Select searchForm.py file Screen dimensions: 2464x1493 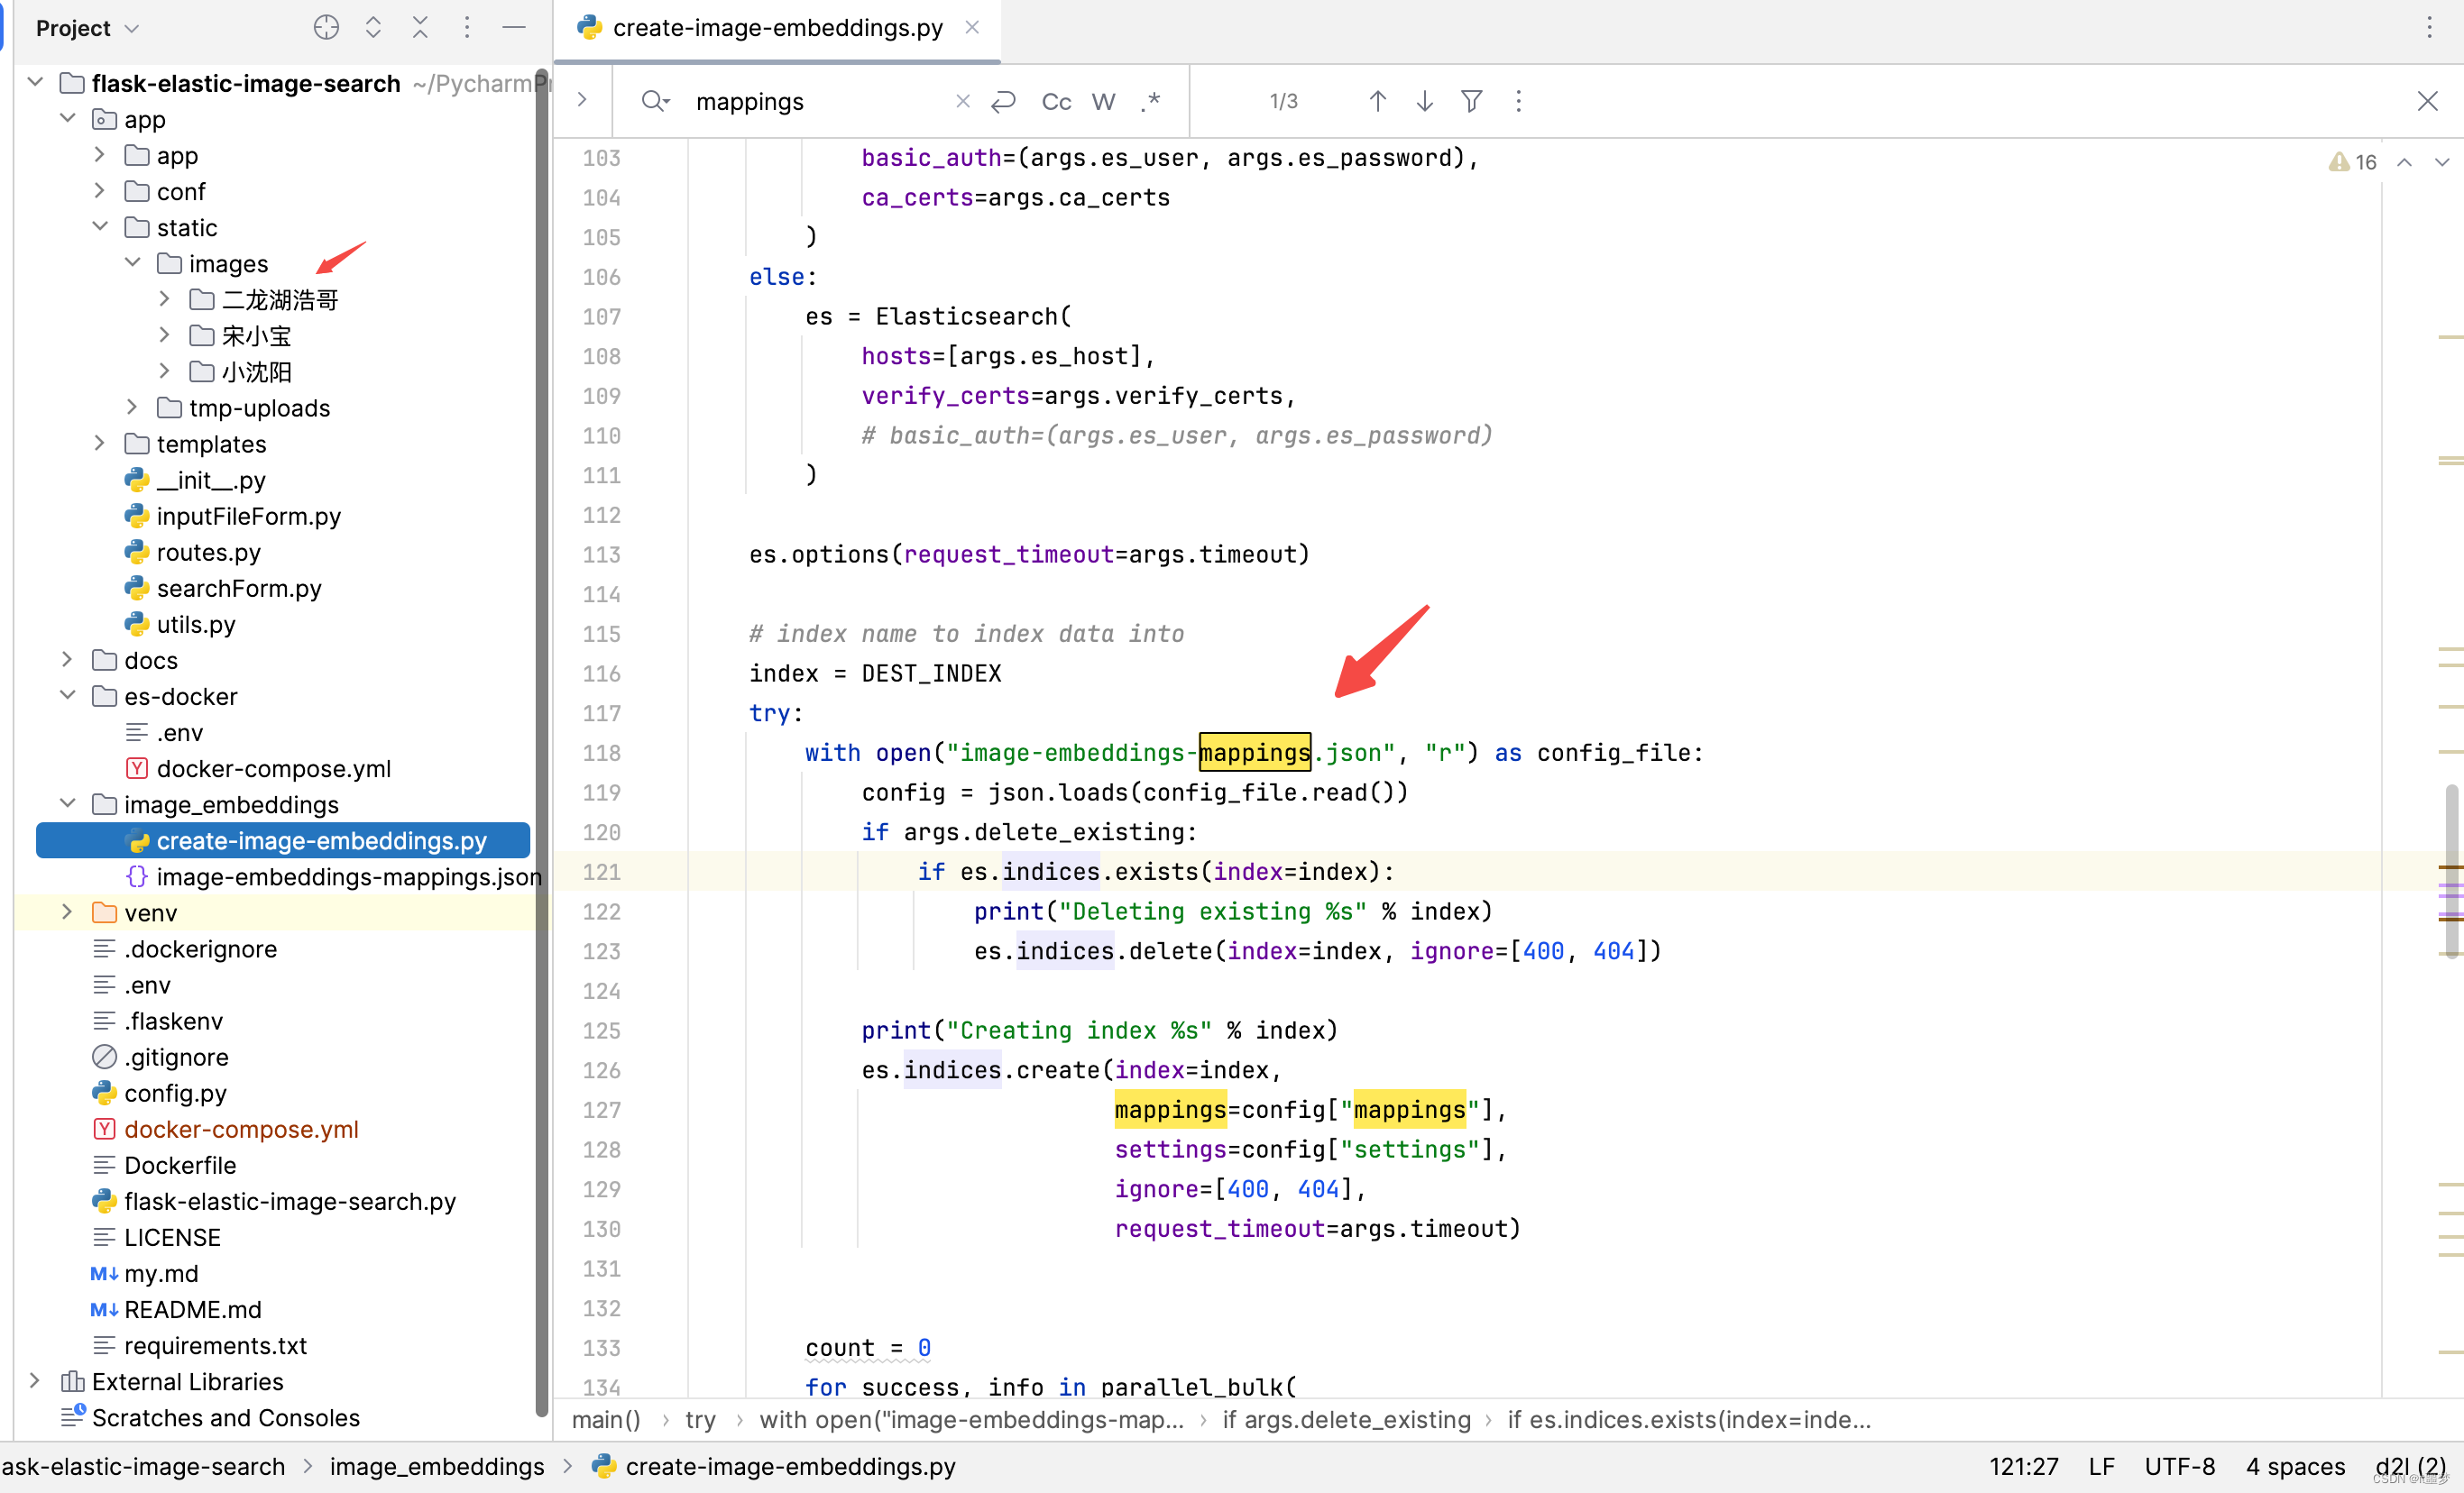(x=238, y=588)
